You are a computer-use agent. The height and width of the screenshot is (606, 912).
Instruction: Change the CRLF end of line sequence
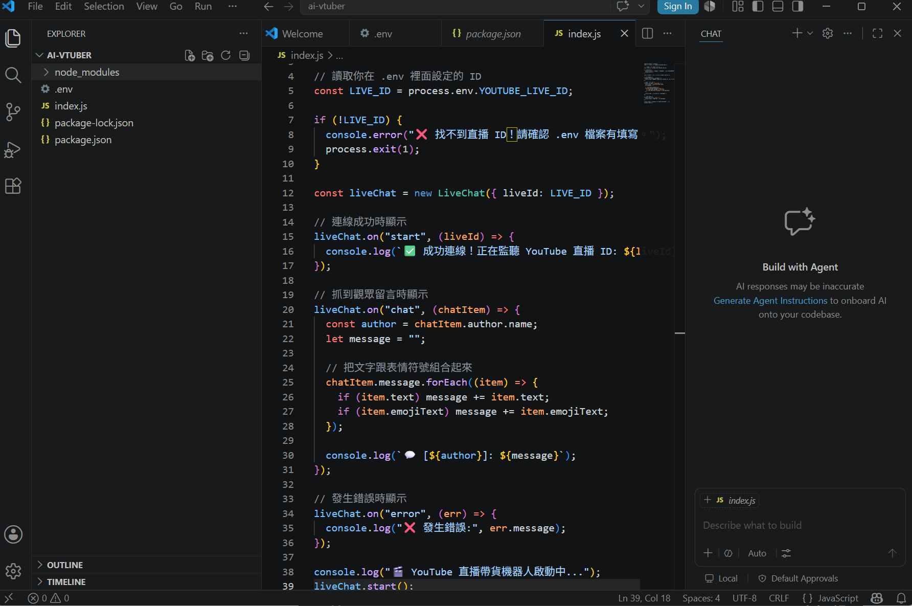coord(779,598)
